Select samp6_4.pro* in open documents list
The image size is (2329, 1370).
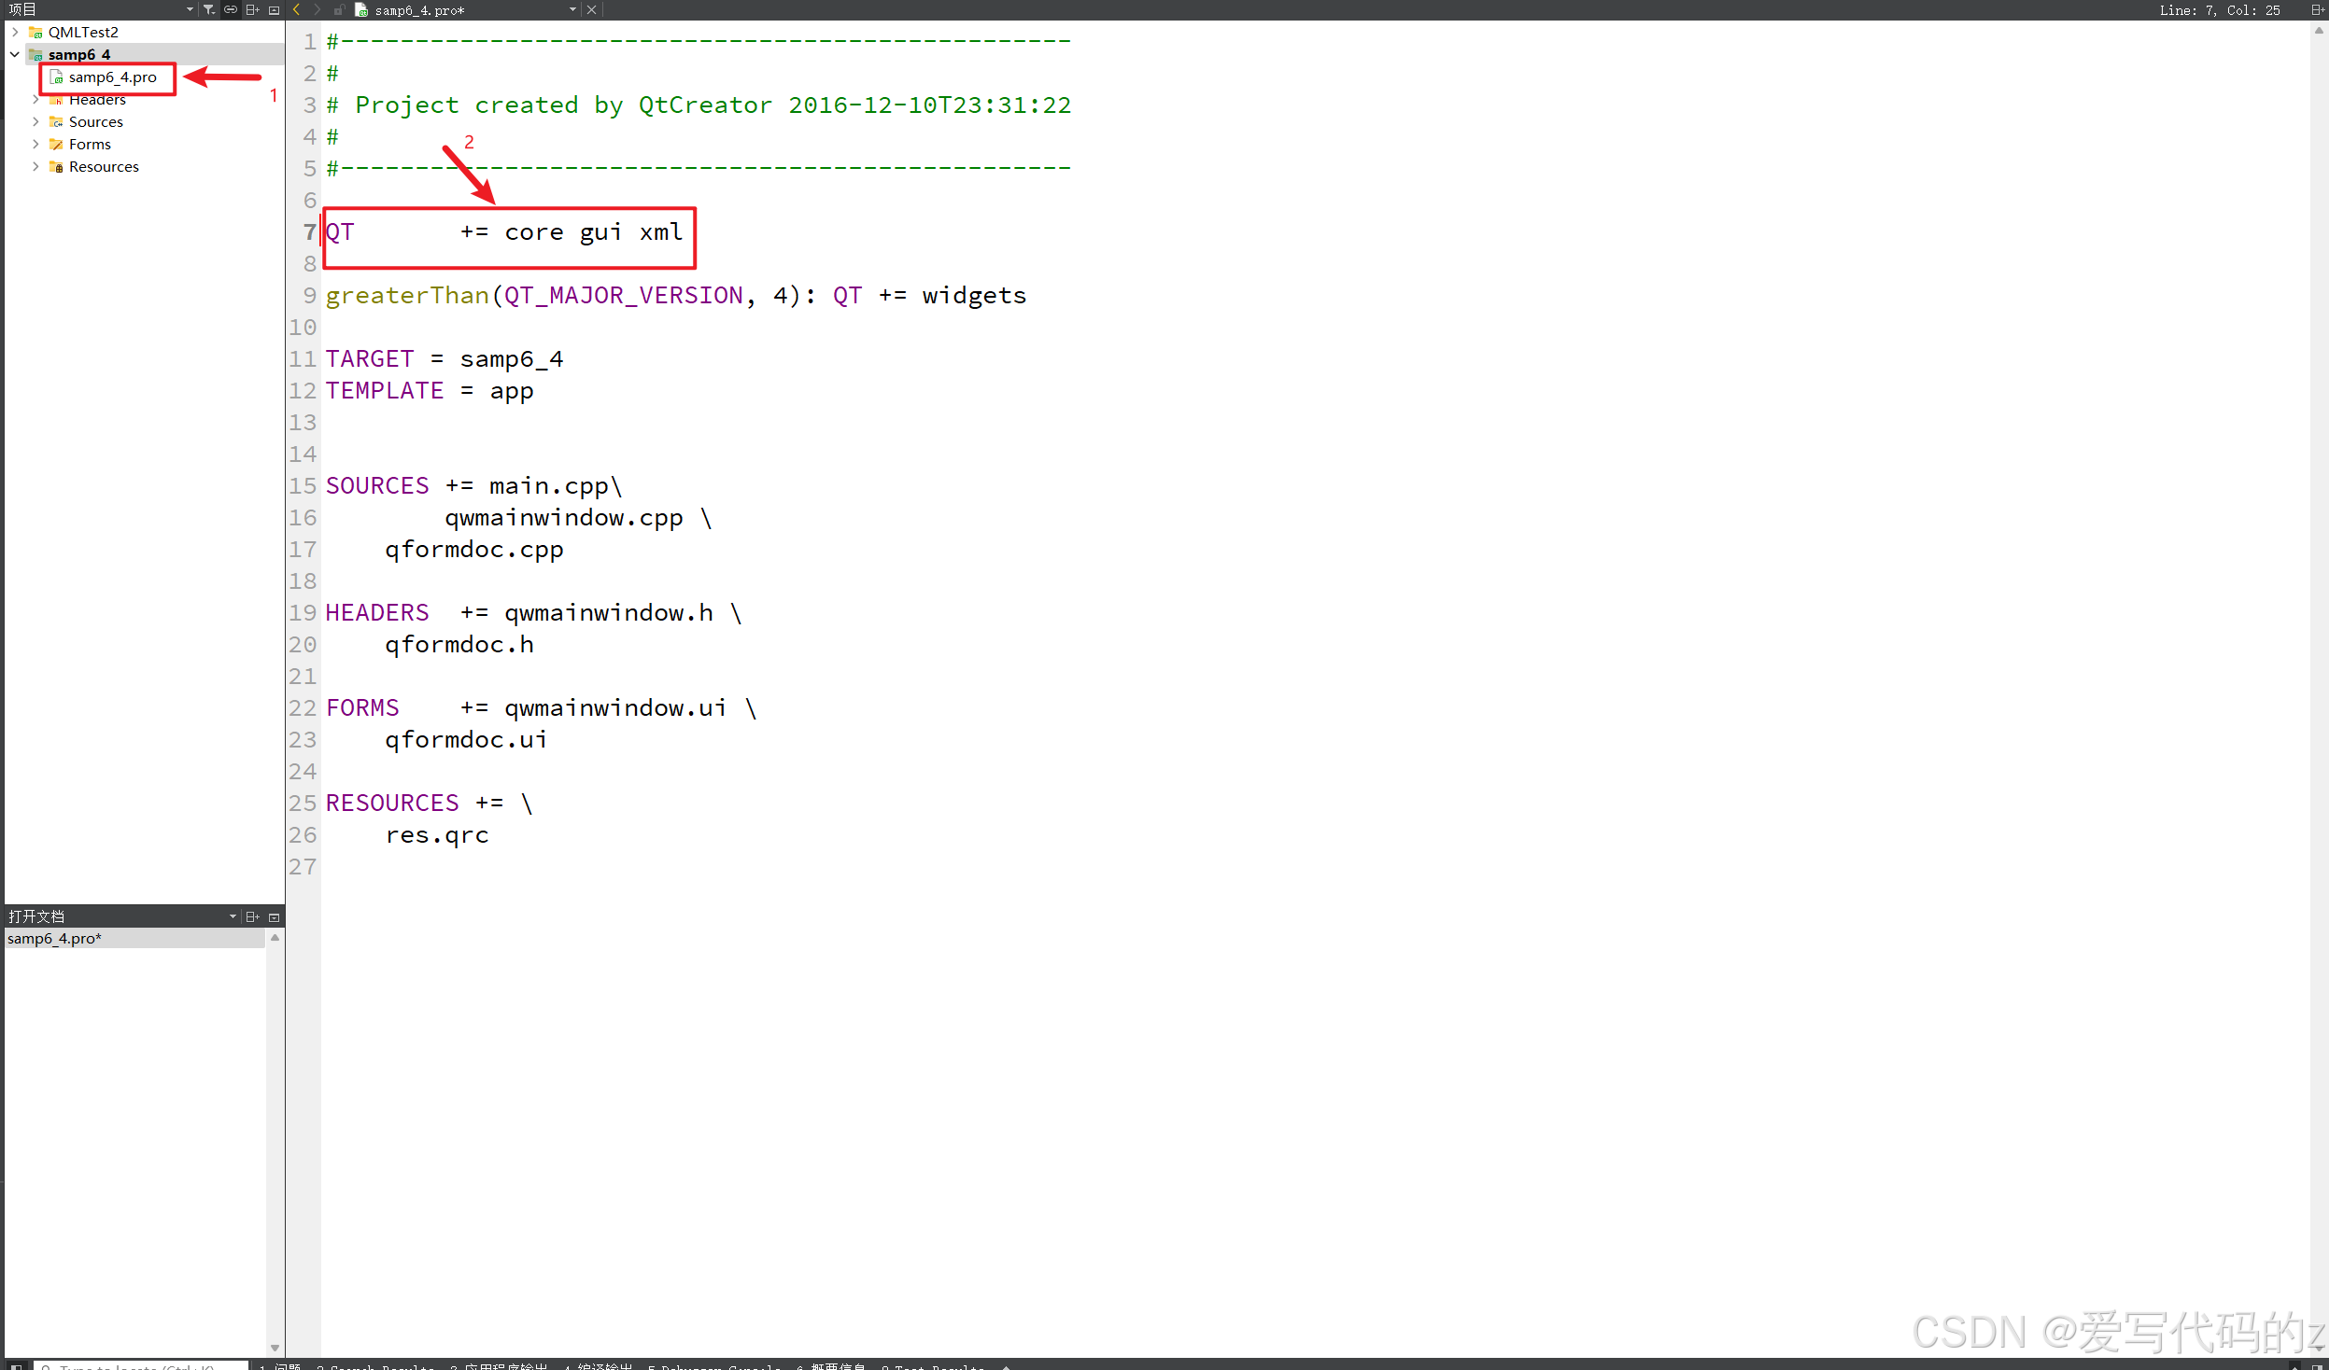[54, 938]
